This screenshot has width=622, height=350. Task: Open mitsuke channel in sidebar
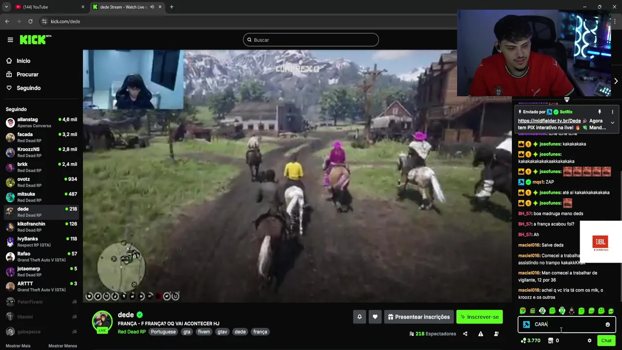[x=41, y=197]
